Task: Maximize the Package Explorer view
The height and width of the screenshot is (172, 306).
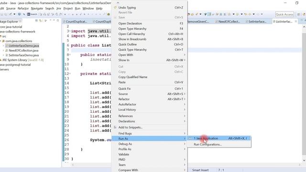Action: pos(57,20)
